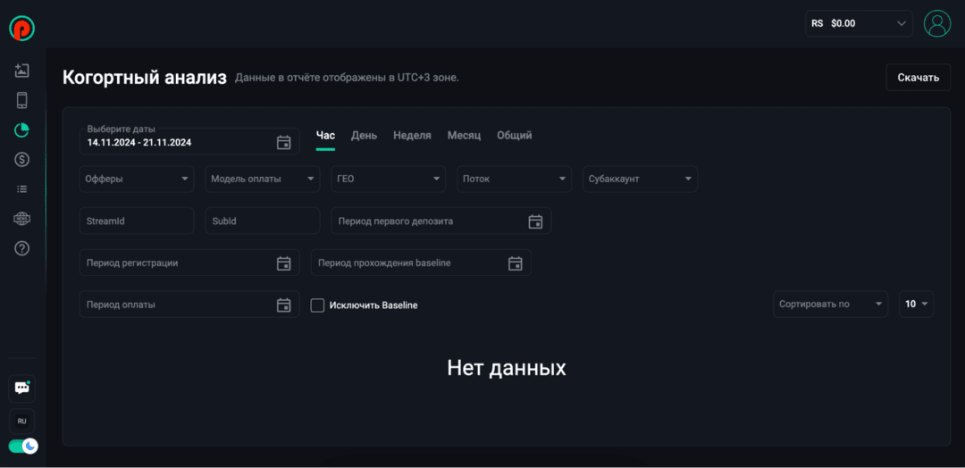Viewport: 965px width, 468px height.
Task: Expand the Офферы dropdown
Action: point(137,179)
